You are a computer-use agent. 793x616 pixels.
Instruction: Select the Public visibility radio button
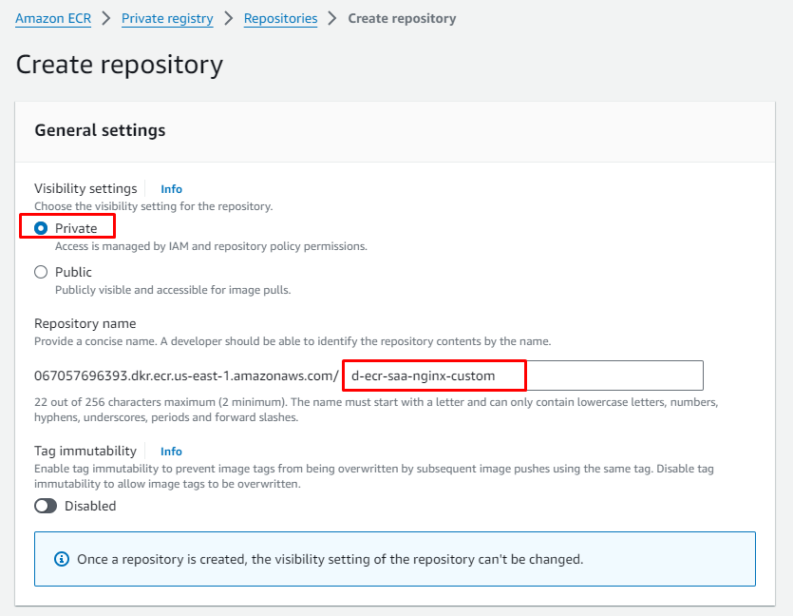[x=41, y=272]
